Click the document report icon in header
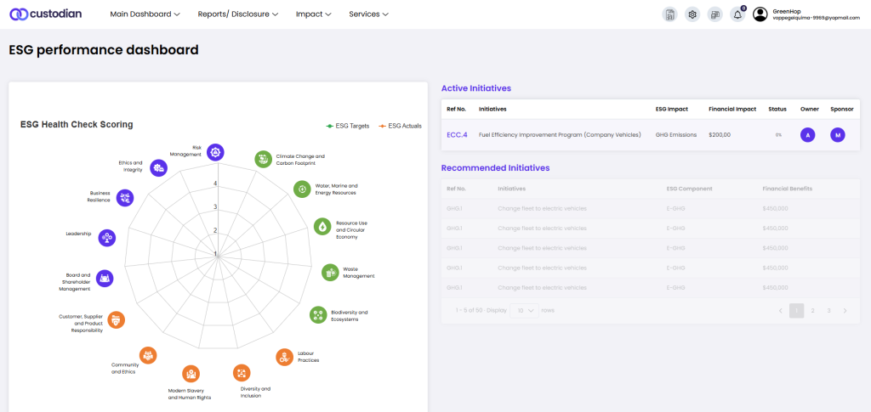 coord(670,14)
